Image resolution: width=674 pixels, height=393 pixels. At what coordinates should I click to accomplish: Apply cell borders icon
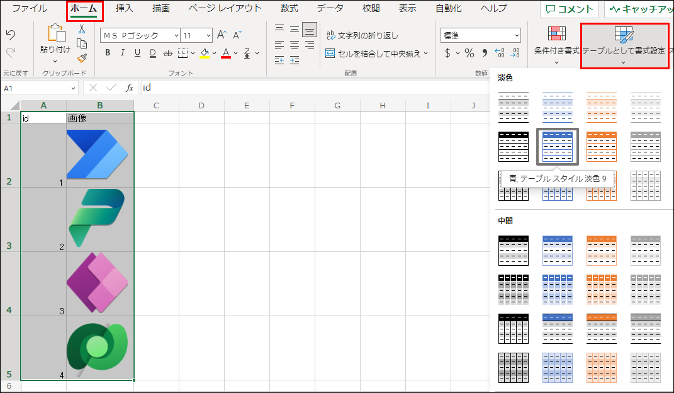click(x=183, y=53)
